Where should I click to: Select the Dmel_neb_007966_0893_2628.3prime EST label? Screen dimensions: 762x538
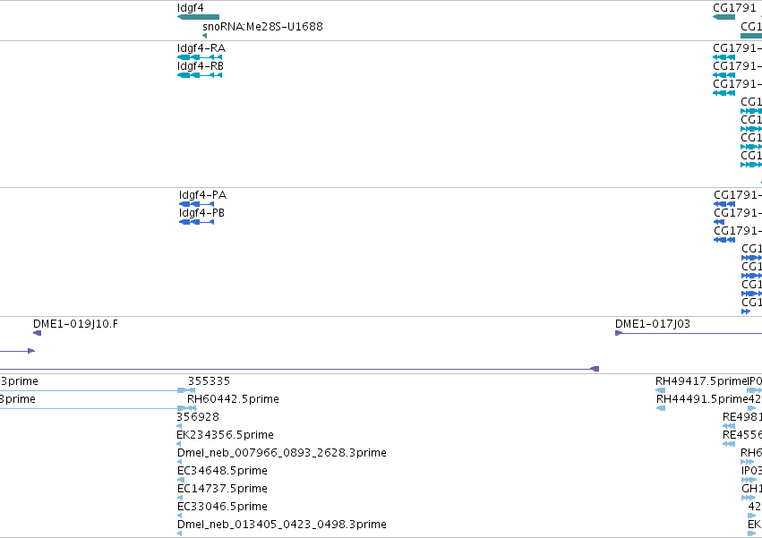(x=282, y=453)
